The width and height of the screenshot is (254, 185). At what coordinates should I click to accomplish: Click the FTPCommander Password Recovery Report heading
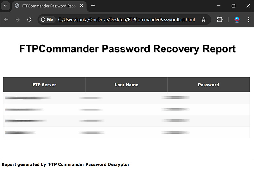(x=127, y=49)
